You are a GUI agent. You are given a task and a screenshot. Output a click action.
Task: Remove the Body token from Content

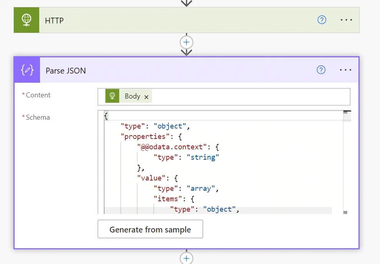[x=146, y=97]
